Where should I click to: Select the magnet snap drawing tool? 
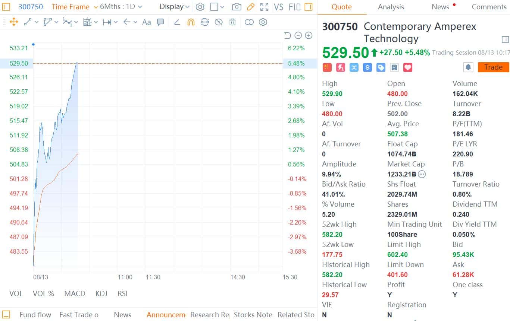pyautogui.click(x=191, y=22)
